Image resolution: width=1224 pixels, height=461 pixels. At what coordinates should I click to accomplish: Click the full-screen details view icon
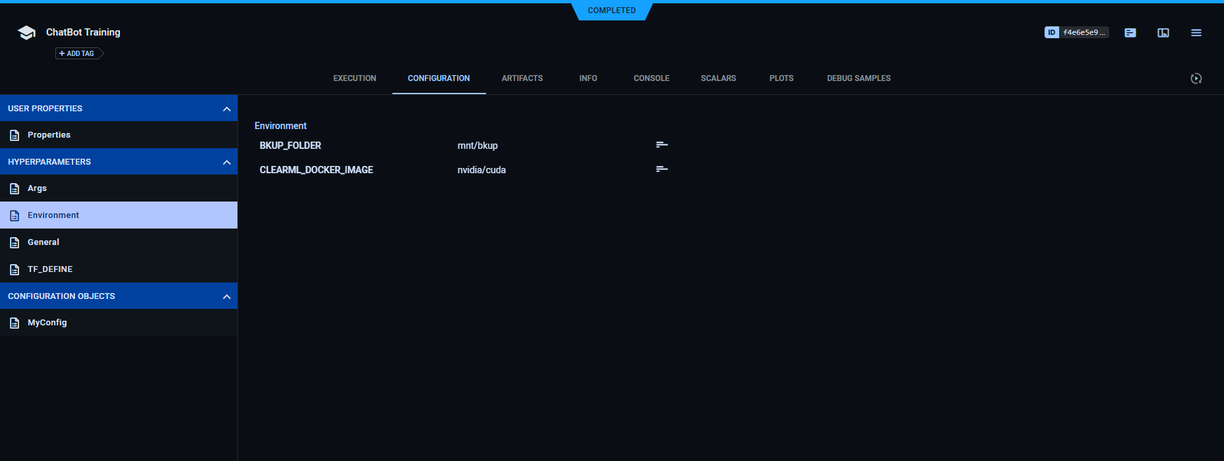(1163, 33)
